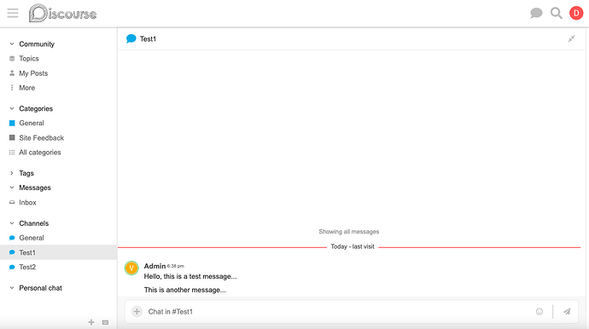
Task: Click the All categories list icon
Action: [12, 153]
